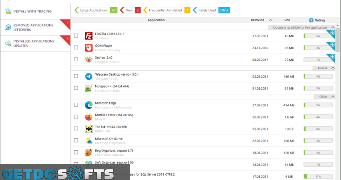Screen dimensions: 341x180
Task: Tick The Bat! v9.4.4 checkbox
Action: pos(76,129)
